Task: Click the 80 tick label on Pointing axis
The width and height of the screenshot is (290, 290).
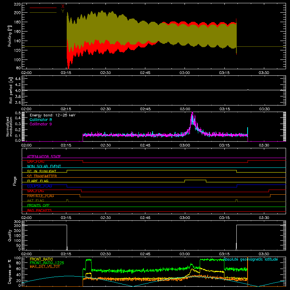Action: tap(18, 68)
